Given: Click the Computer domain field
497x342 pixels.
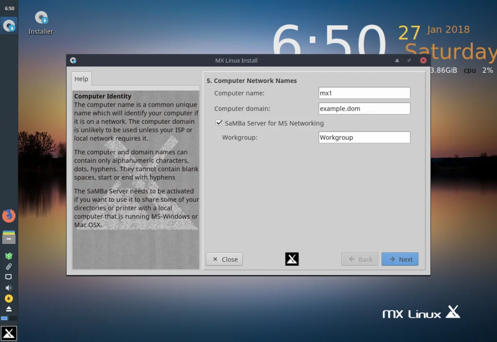Looking at the screenshot, I should (x=364, y=108).
